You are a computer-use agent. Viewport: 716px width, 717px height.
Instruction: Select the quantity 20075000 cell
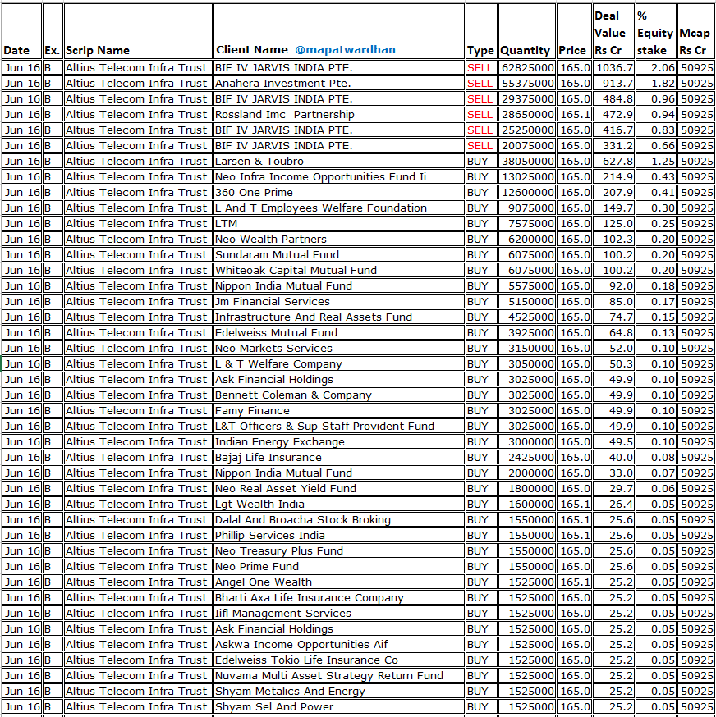(527, 145)
